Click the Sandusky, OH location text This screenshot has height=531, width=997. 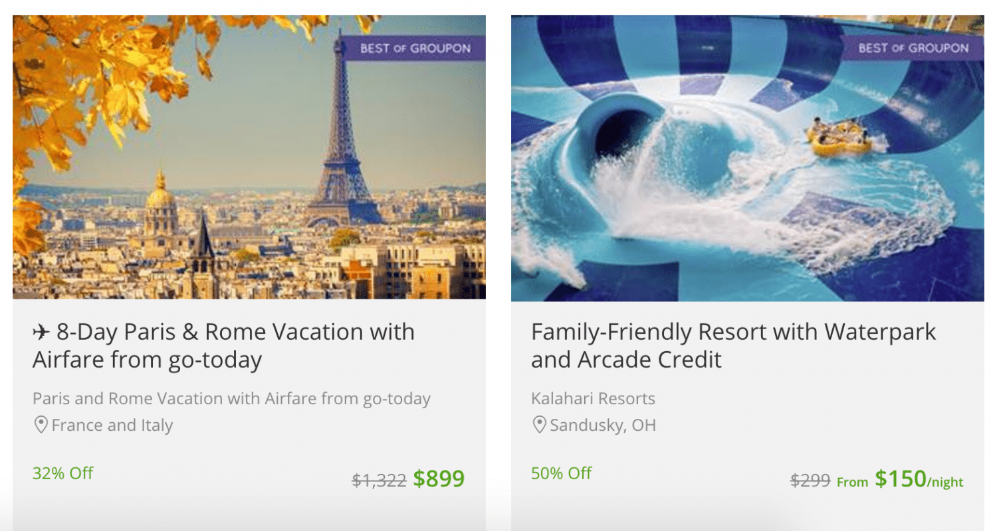pyautogui.click(x=603, y=425)
